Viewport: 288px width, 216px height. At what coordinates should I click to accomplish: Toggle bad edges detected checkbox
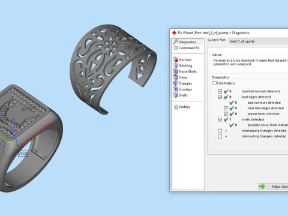click(x=220, y=97)
